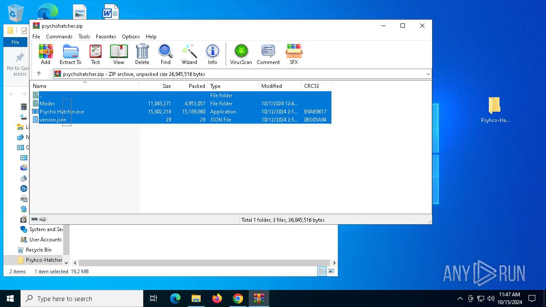Screen dimensions: 546x307
Task: Click the Test archive icon
Action: pos(96,54)
